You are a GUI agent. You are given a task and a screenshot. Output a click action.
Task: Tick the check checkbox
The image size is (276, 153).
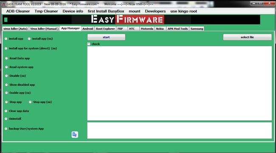(89, 44)
